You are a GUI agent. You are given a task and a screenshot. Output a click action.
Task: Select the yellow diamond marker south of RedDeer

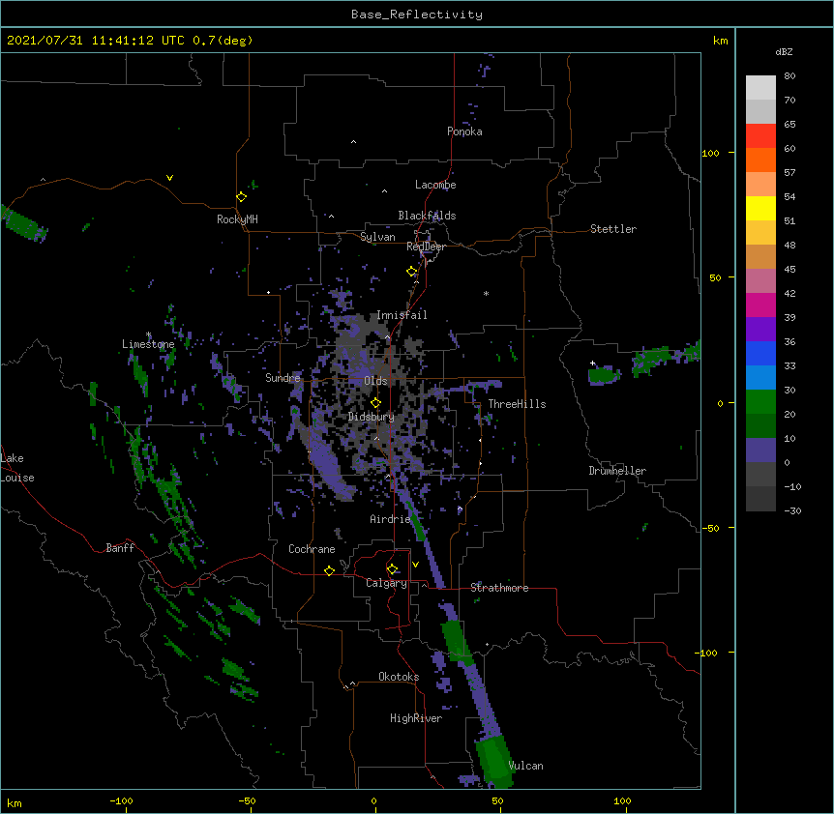point(411,272)
